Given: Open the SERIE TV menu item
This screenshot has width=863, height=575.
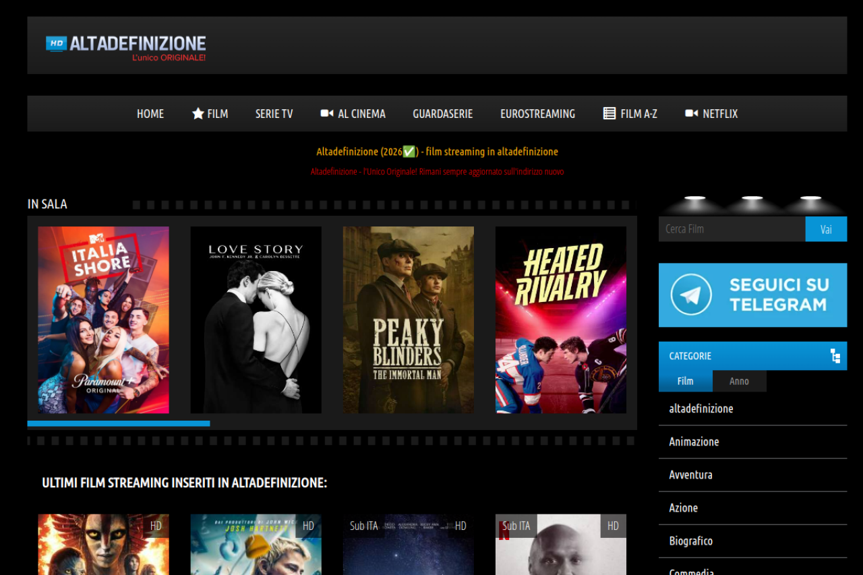Looking at the screenshot, I should pos(274,114).
